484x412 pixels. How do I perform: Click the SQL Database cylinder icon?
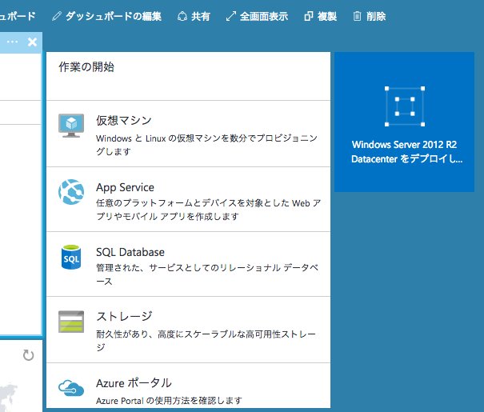(x=71, y=257)
